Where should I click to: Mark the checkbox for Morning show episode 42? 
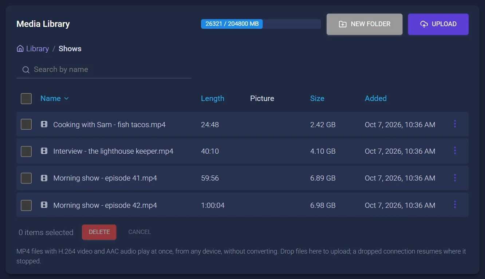[x=26, y=205]
